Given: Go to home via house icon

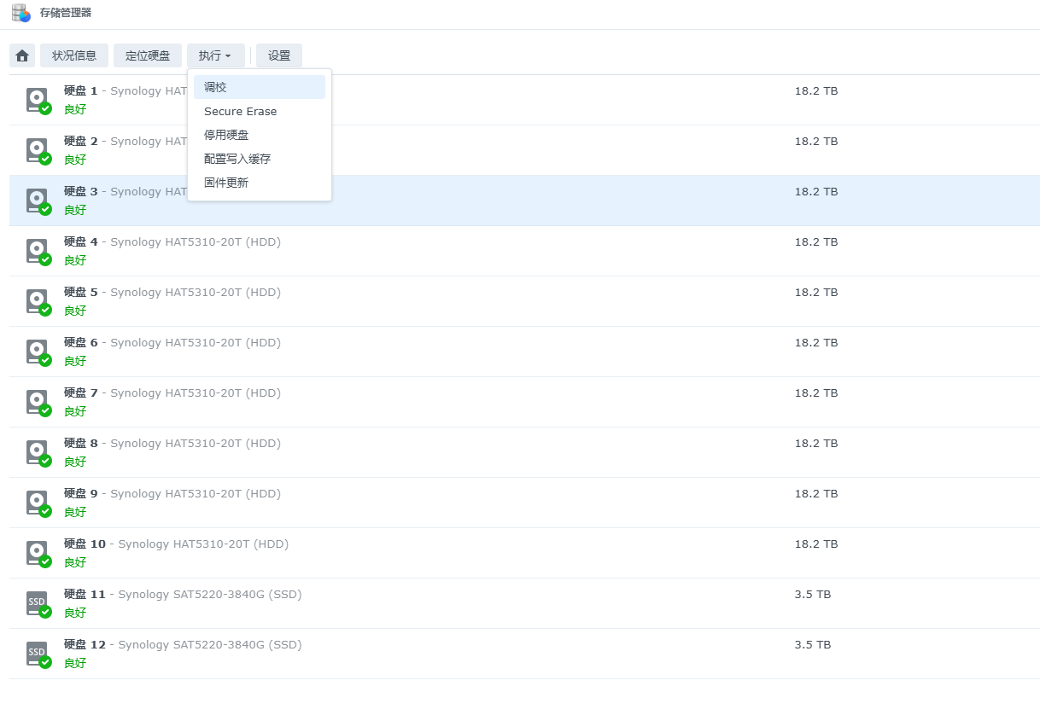Looking at the screenshot, I should point(22,55).
